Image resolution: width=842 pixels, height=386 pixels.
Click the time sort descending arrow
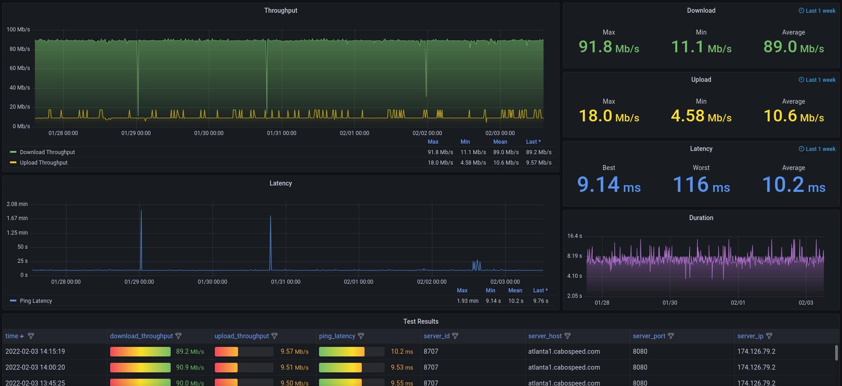point(22,336)
